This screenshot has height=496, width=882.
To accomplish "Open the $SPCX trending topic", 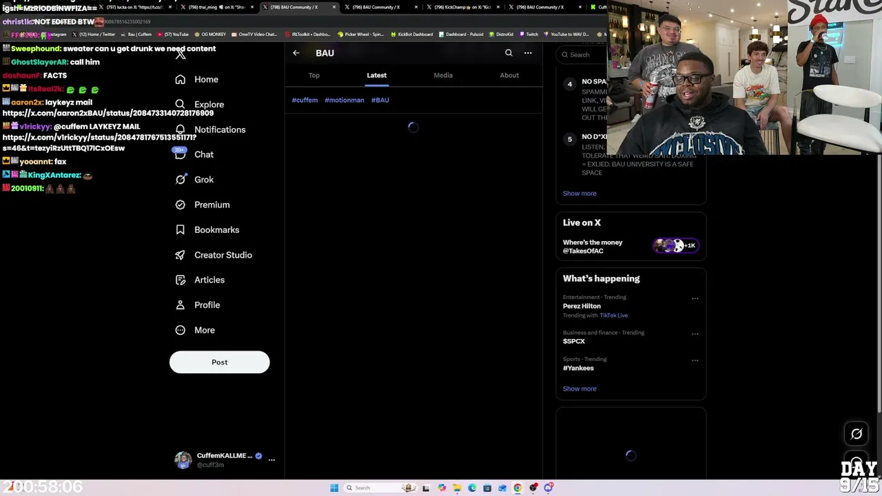I will coord(574,342).
